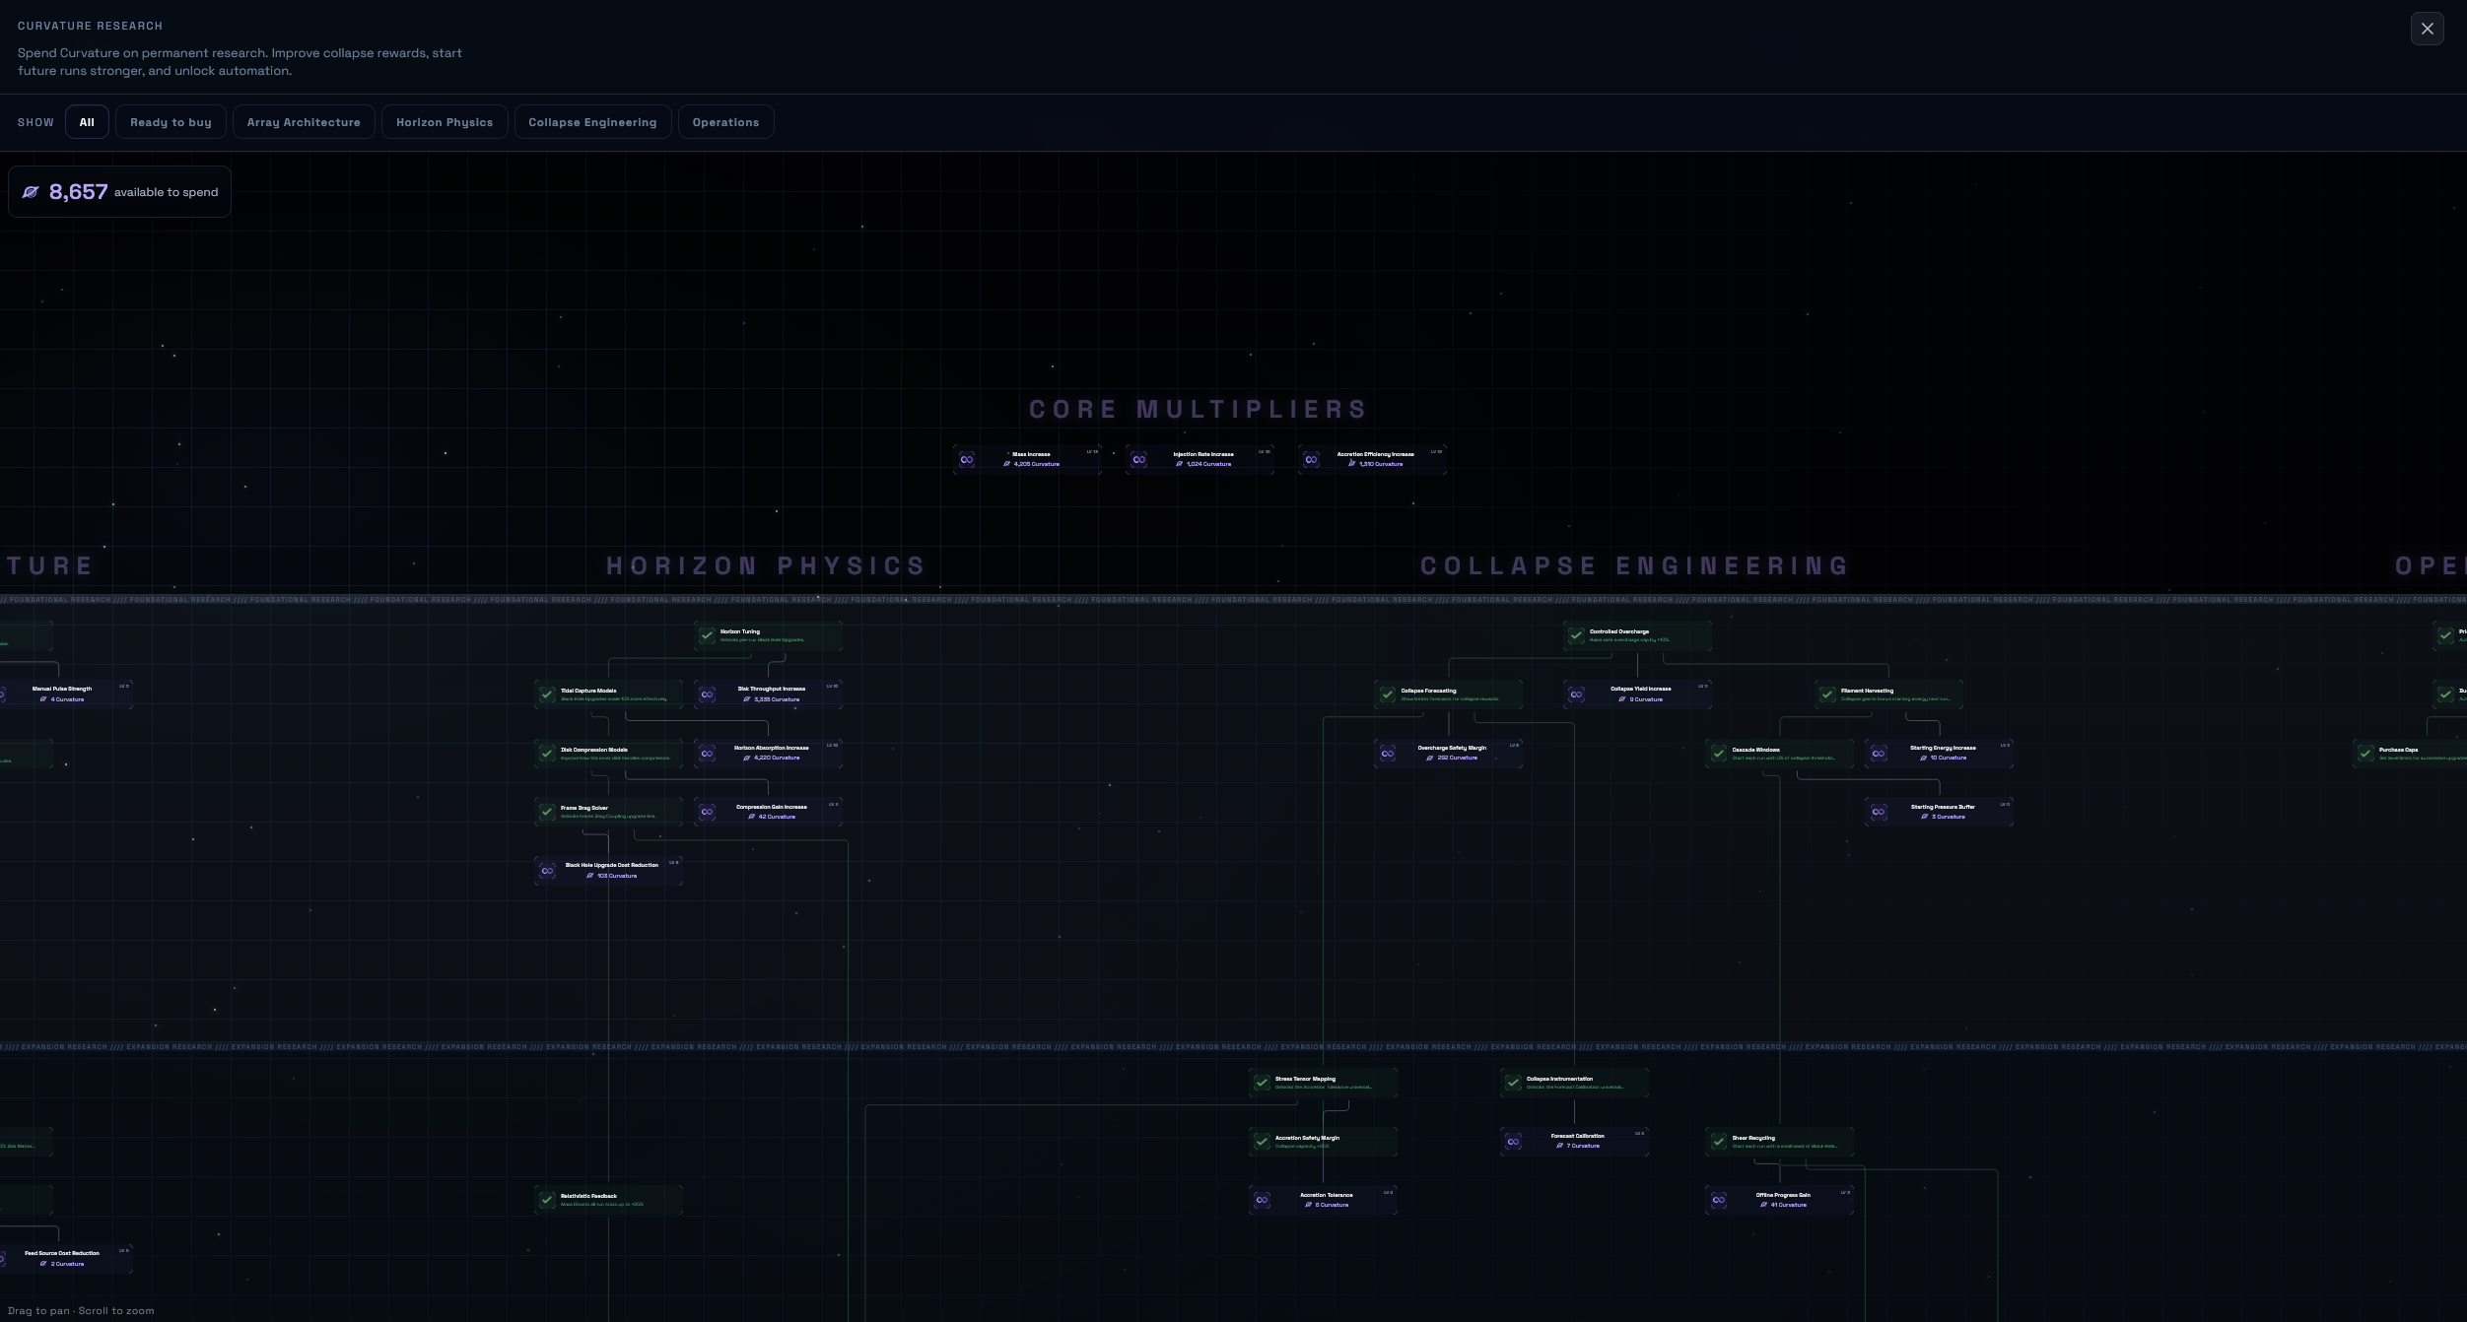2467x1322 pixels.
Task: Buy Starting Pressure Buffer upgrade
Action: 1940,812
